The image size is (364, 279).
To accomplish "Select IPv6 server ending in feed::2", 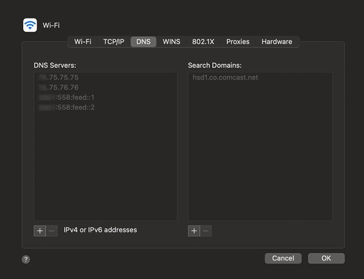I will tap(67, 107).
